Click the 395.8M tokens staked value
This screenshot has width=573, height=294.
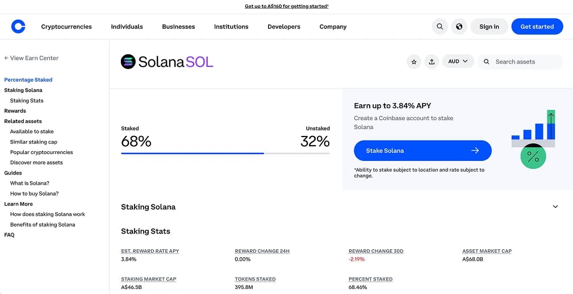click(x=244, y=287)
